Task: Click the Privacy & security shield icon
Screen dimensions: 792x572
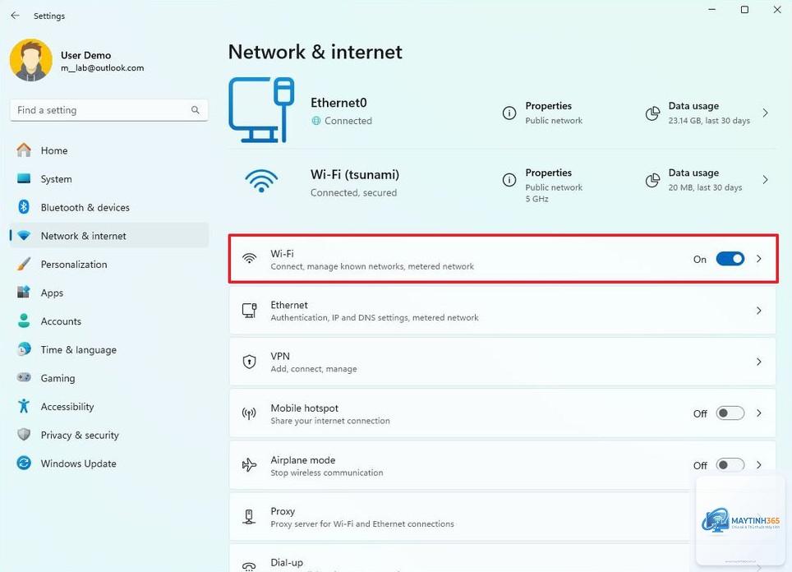Action: pyautogui.click(x=24, y=434)
